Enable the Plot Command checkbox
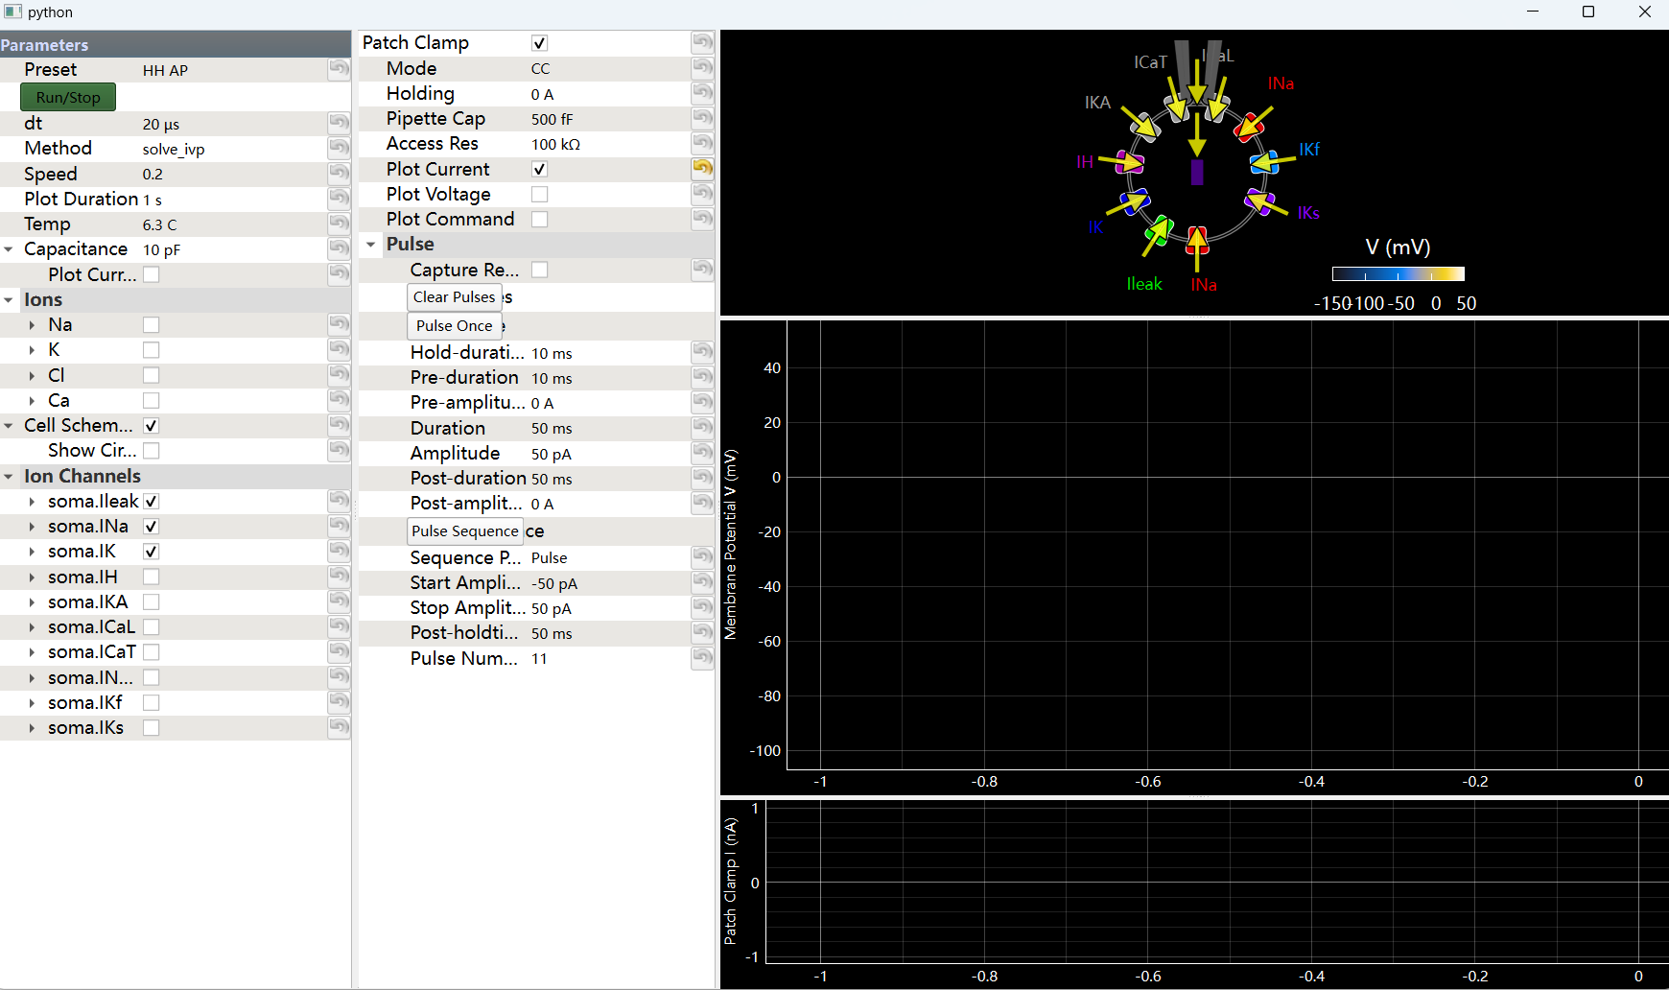This screenshot has height=990, width=1669. [540, 219]
